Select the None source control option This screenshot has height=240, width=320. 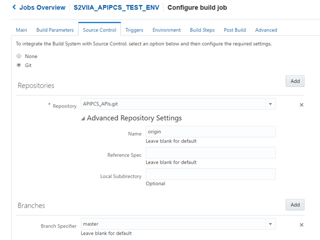pos(19,56)
